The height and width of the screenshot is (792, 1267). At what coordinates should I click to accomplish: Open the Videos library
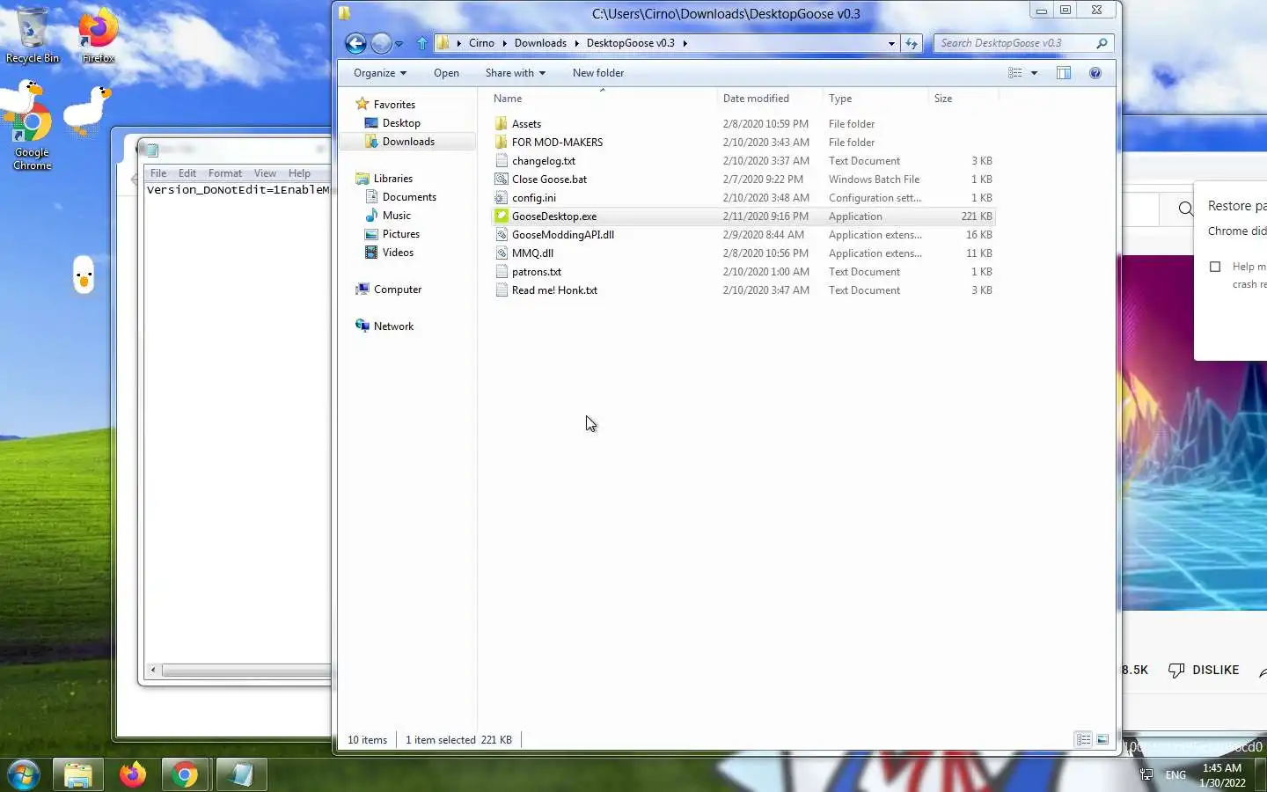pyautogui.click(x=398, y=253)
